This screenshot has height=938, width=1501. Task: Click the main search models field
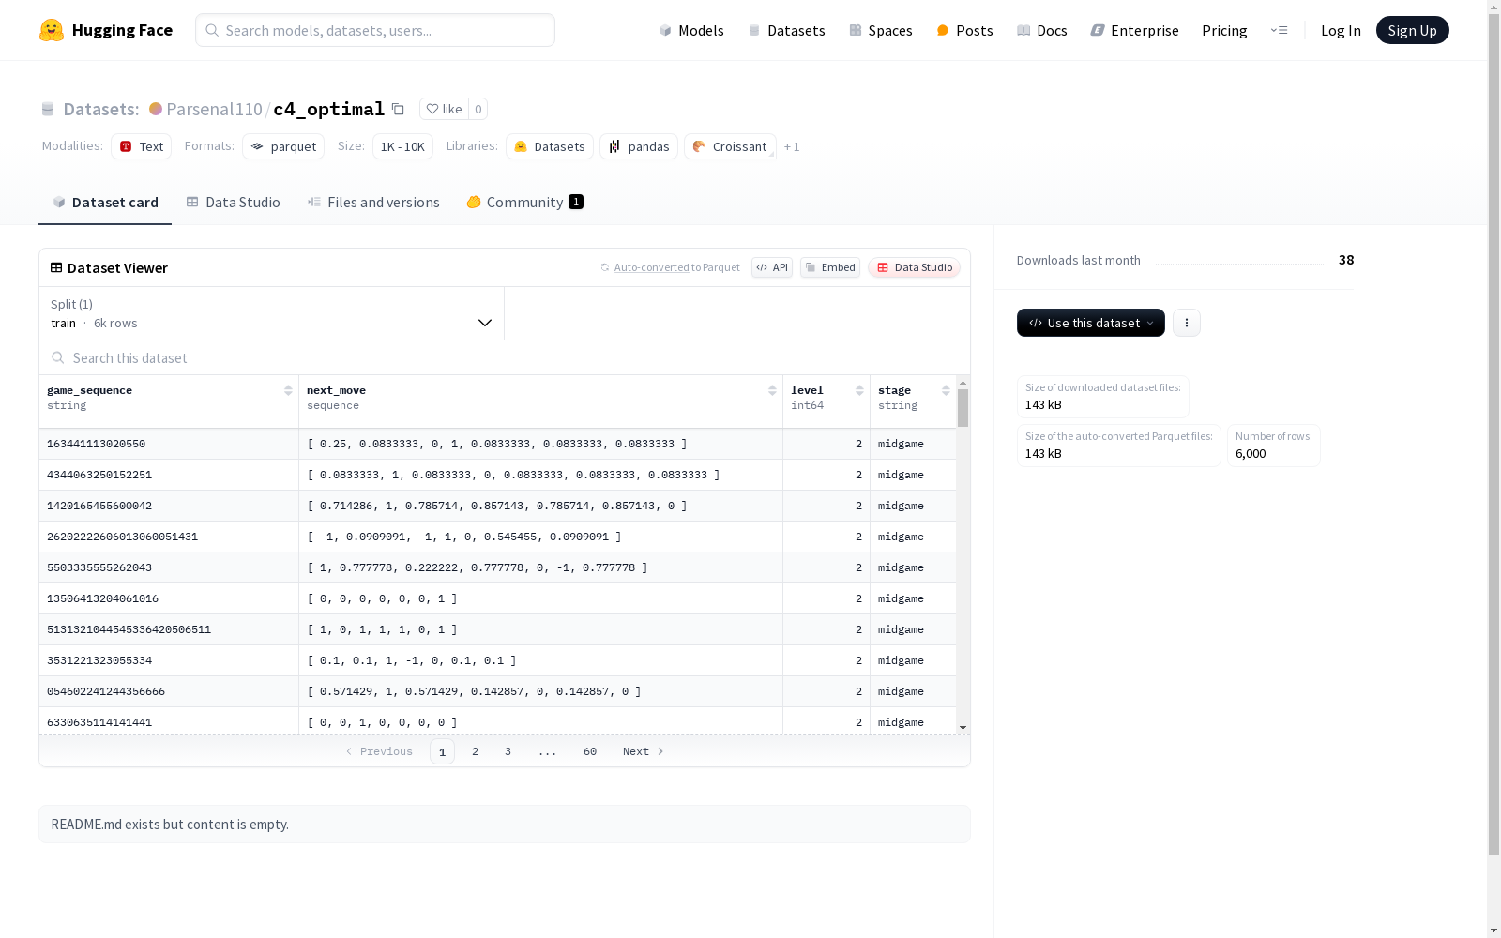(375, 30)
